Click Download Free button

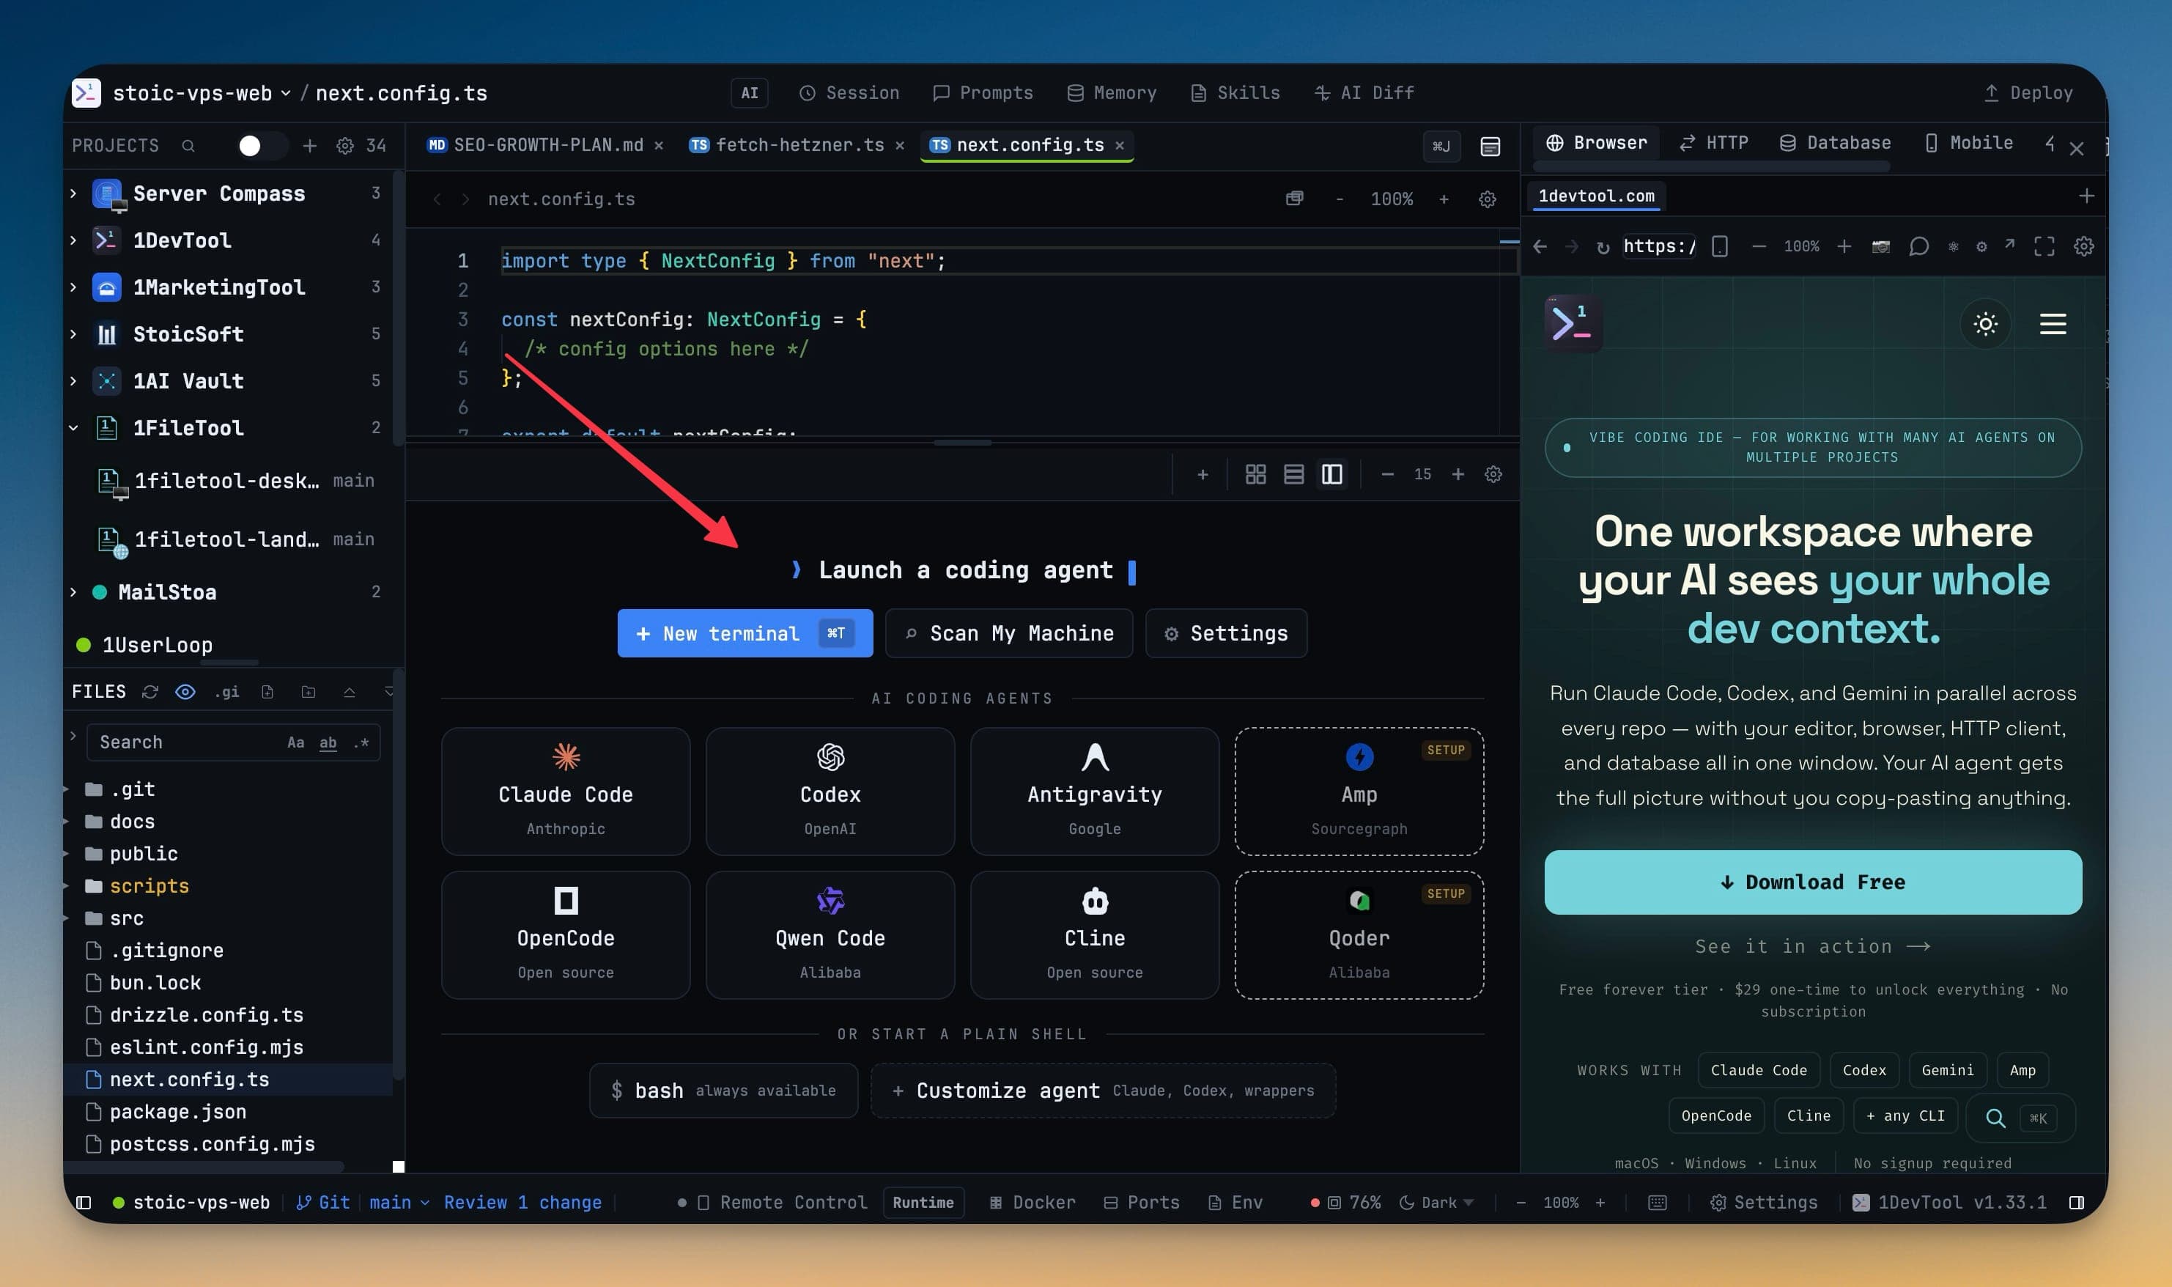[1812, 882]
